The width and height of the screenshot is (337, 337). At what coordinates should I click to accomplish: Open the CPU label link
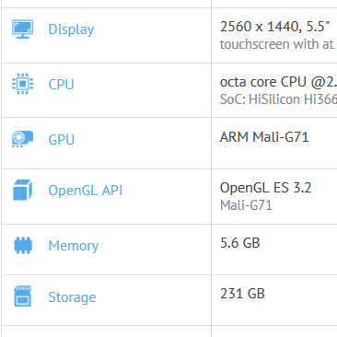[x=62, y=85]
